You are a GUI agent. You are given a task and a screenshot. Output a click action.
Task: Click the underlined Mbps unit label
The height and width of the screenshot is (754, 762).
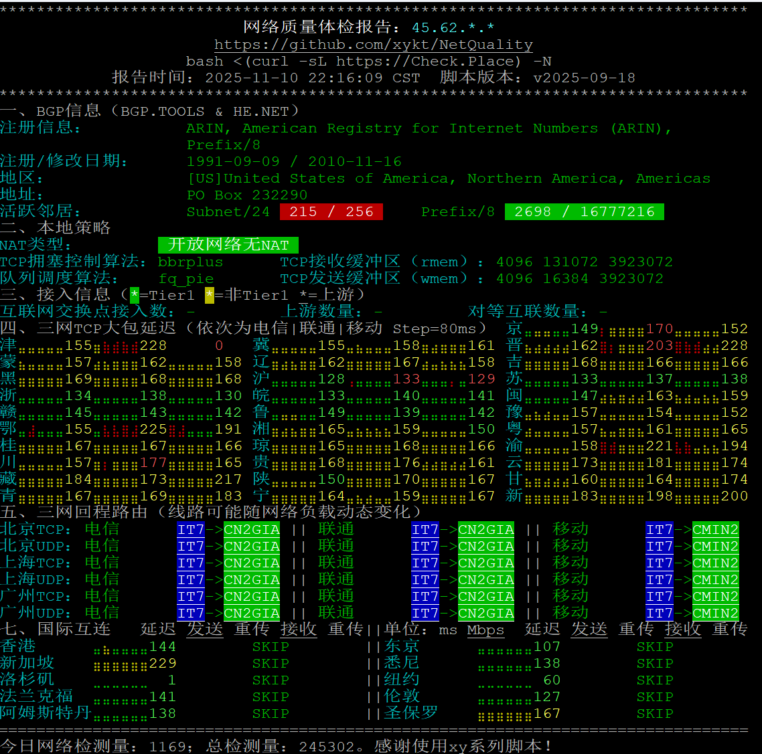485,630
